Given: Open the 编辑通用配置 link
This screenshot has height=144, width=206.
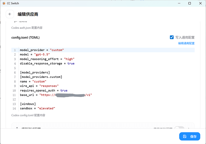Looking at the screenshot, I should pyautogui.click(x=186, y=43).
